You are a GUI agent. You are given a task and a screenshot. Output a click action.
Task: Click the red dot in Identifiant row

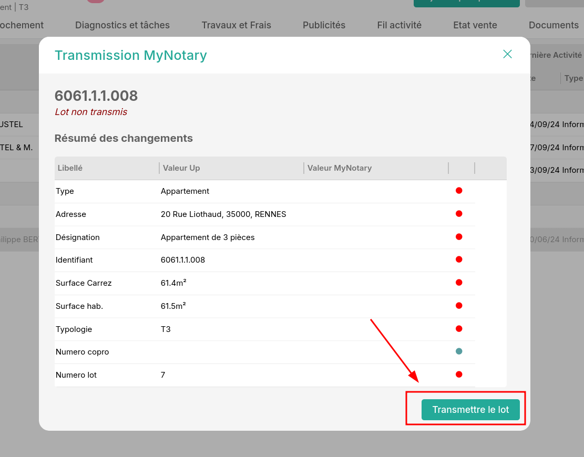pos(459,259)
